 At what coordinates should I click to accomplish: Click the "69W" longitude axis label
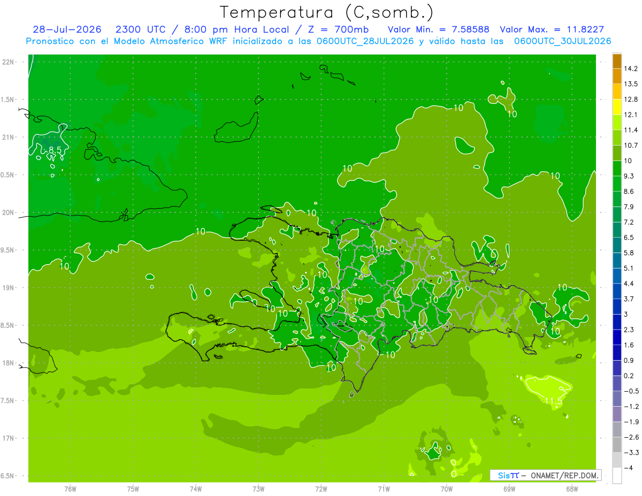(x=509, y=489)
